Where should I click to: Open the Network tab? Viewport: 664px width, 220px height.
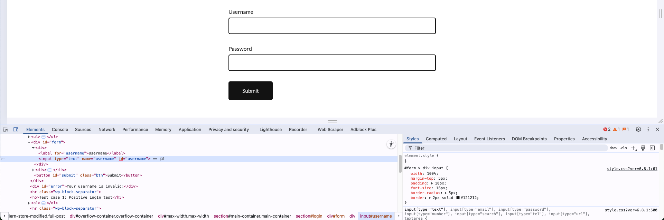[x=107, y=130]
